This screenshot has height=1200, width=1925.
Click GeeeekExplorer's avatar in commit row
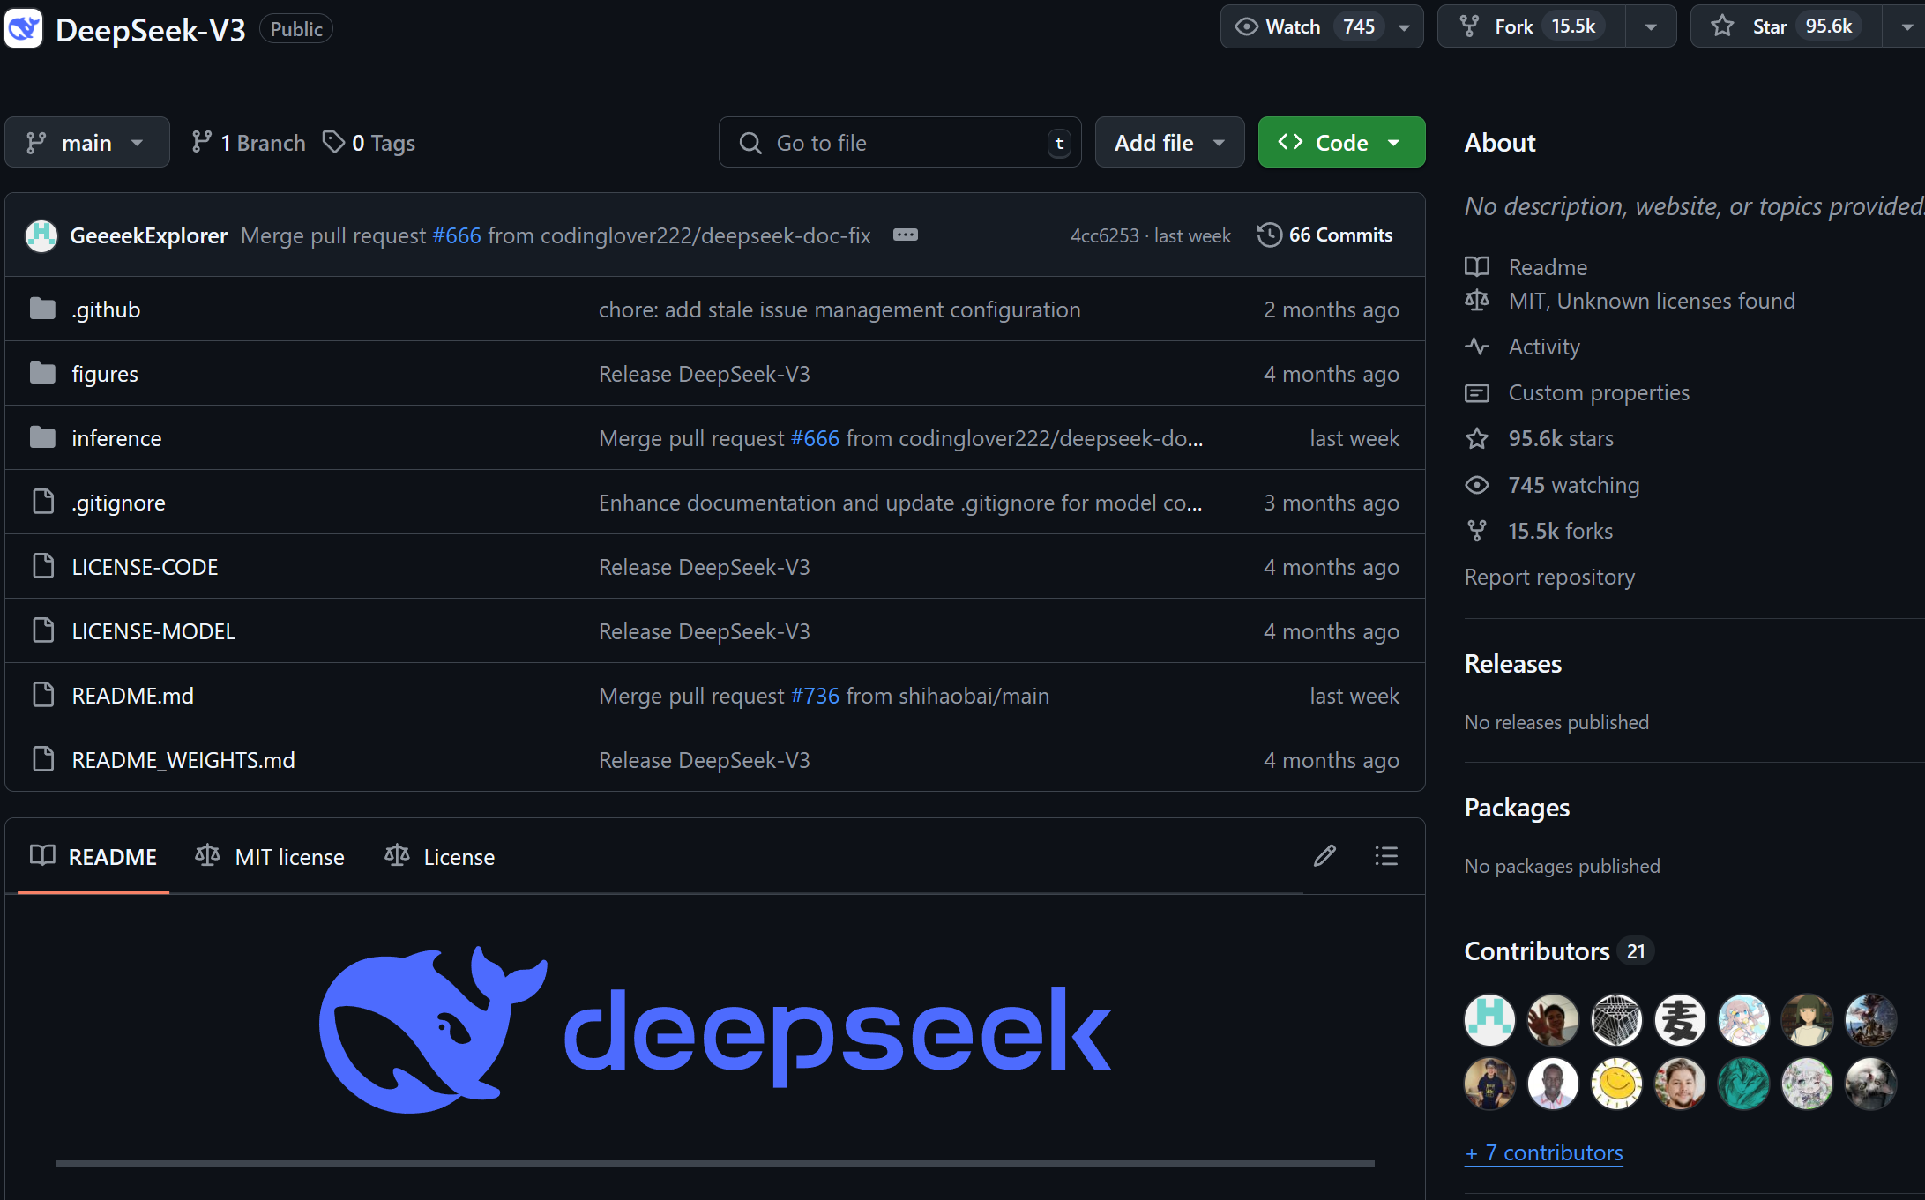click(x=41, y=235)
